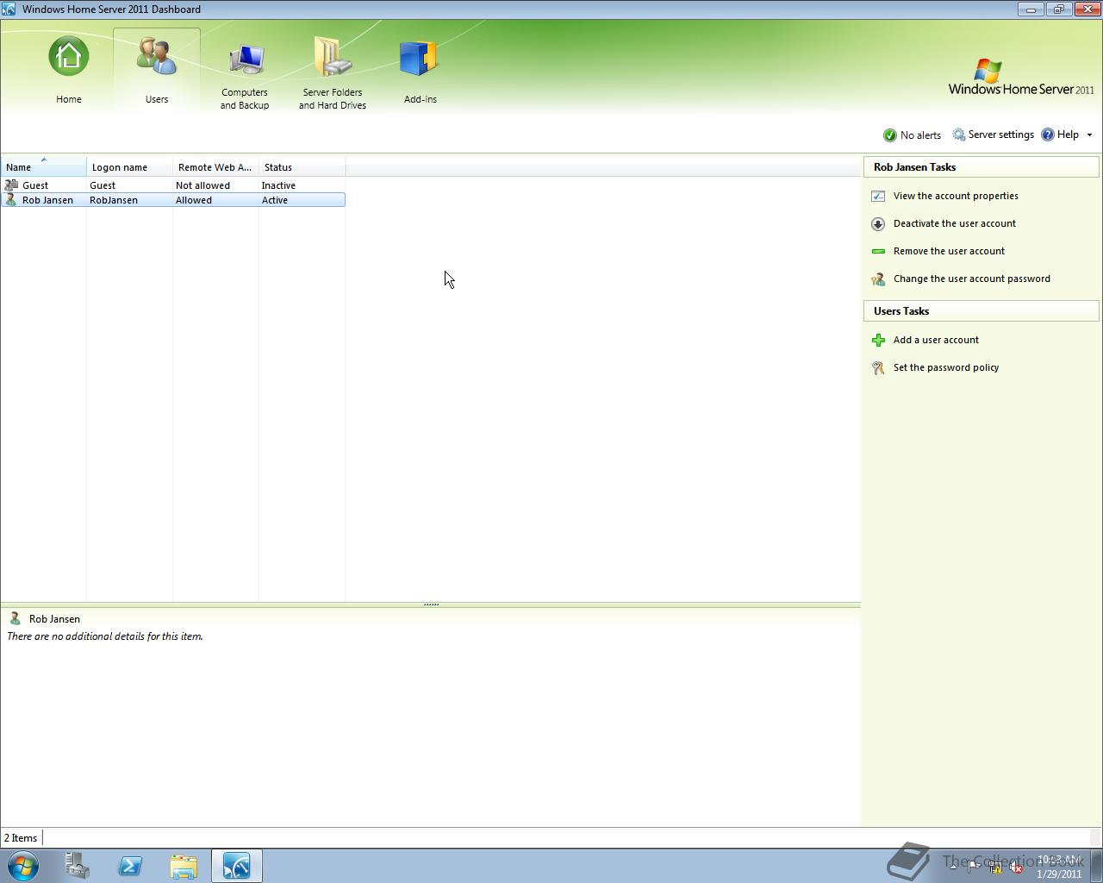1103x883 pixels.
Task: Click the account properties checklist icon
Action: coord(878,196)
